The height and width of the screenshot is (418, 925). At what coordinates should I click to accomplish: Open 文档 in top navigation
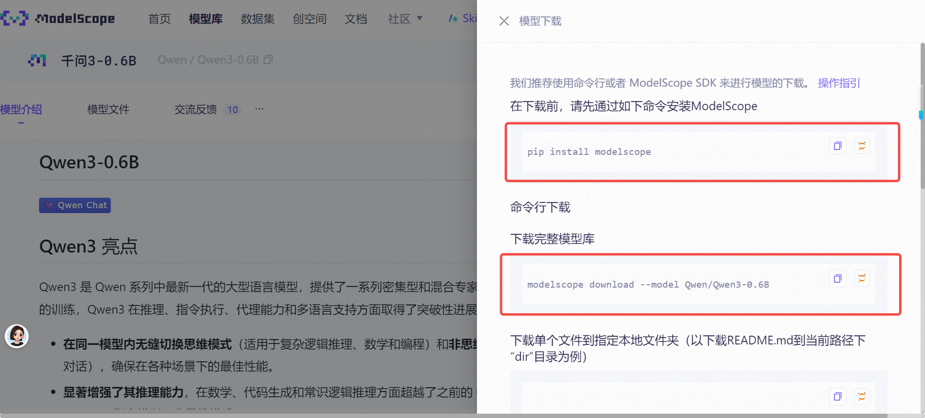[356, 19]
